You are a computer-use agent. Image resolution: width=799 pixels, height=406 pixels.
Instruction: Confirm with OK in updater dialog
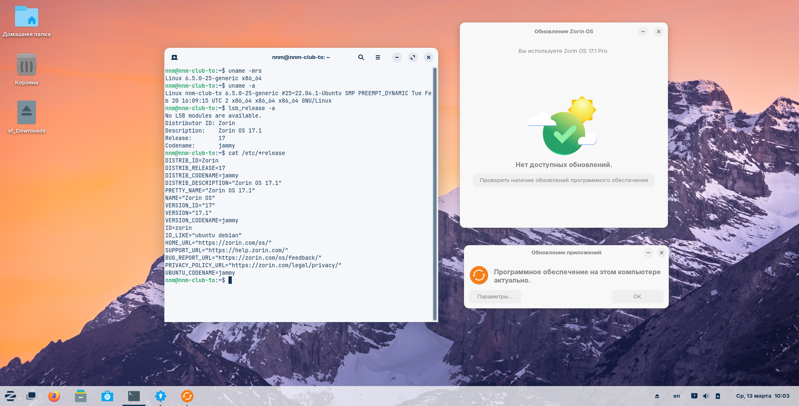(637, 297)
